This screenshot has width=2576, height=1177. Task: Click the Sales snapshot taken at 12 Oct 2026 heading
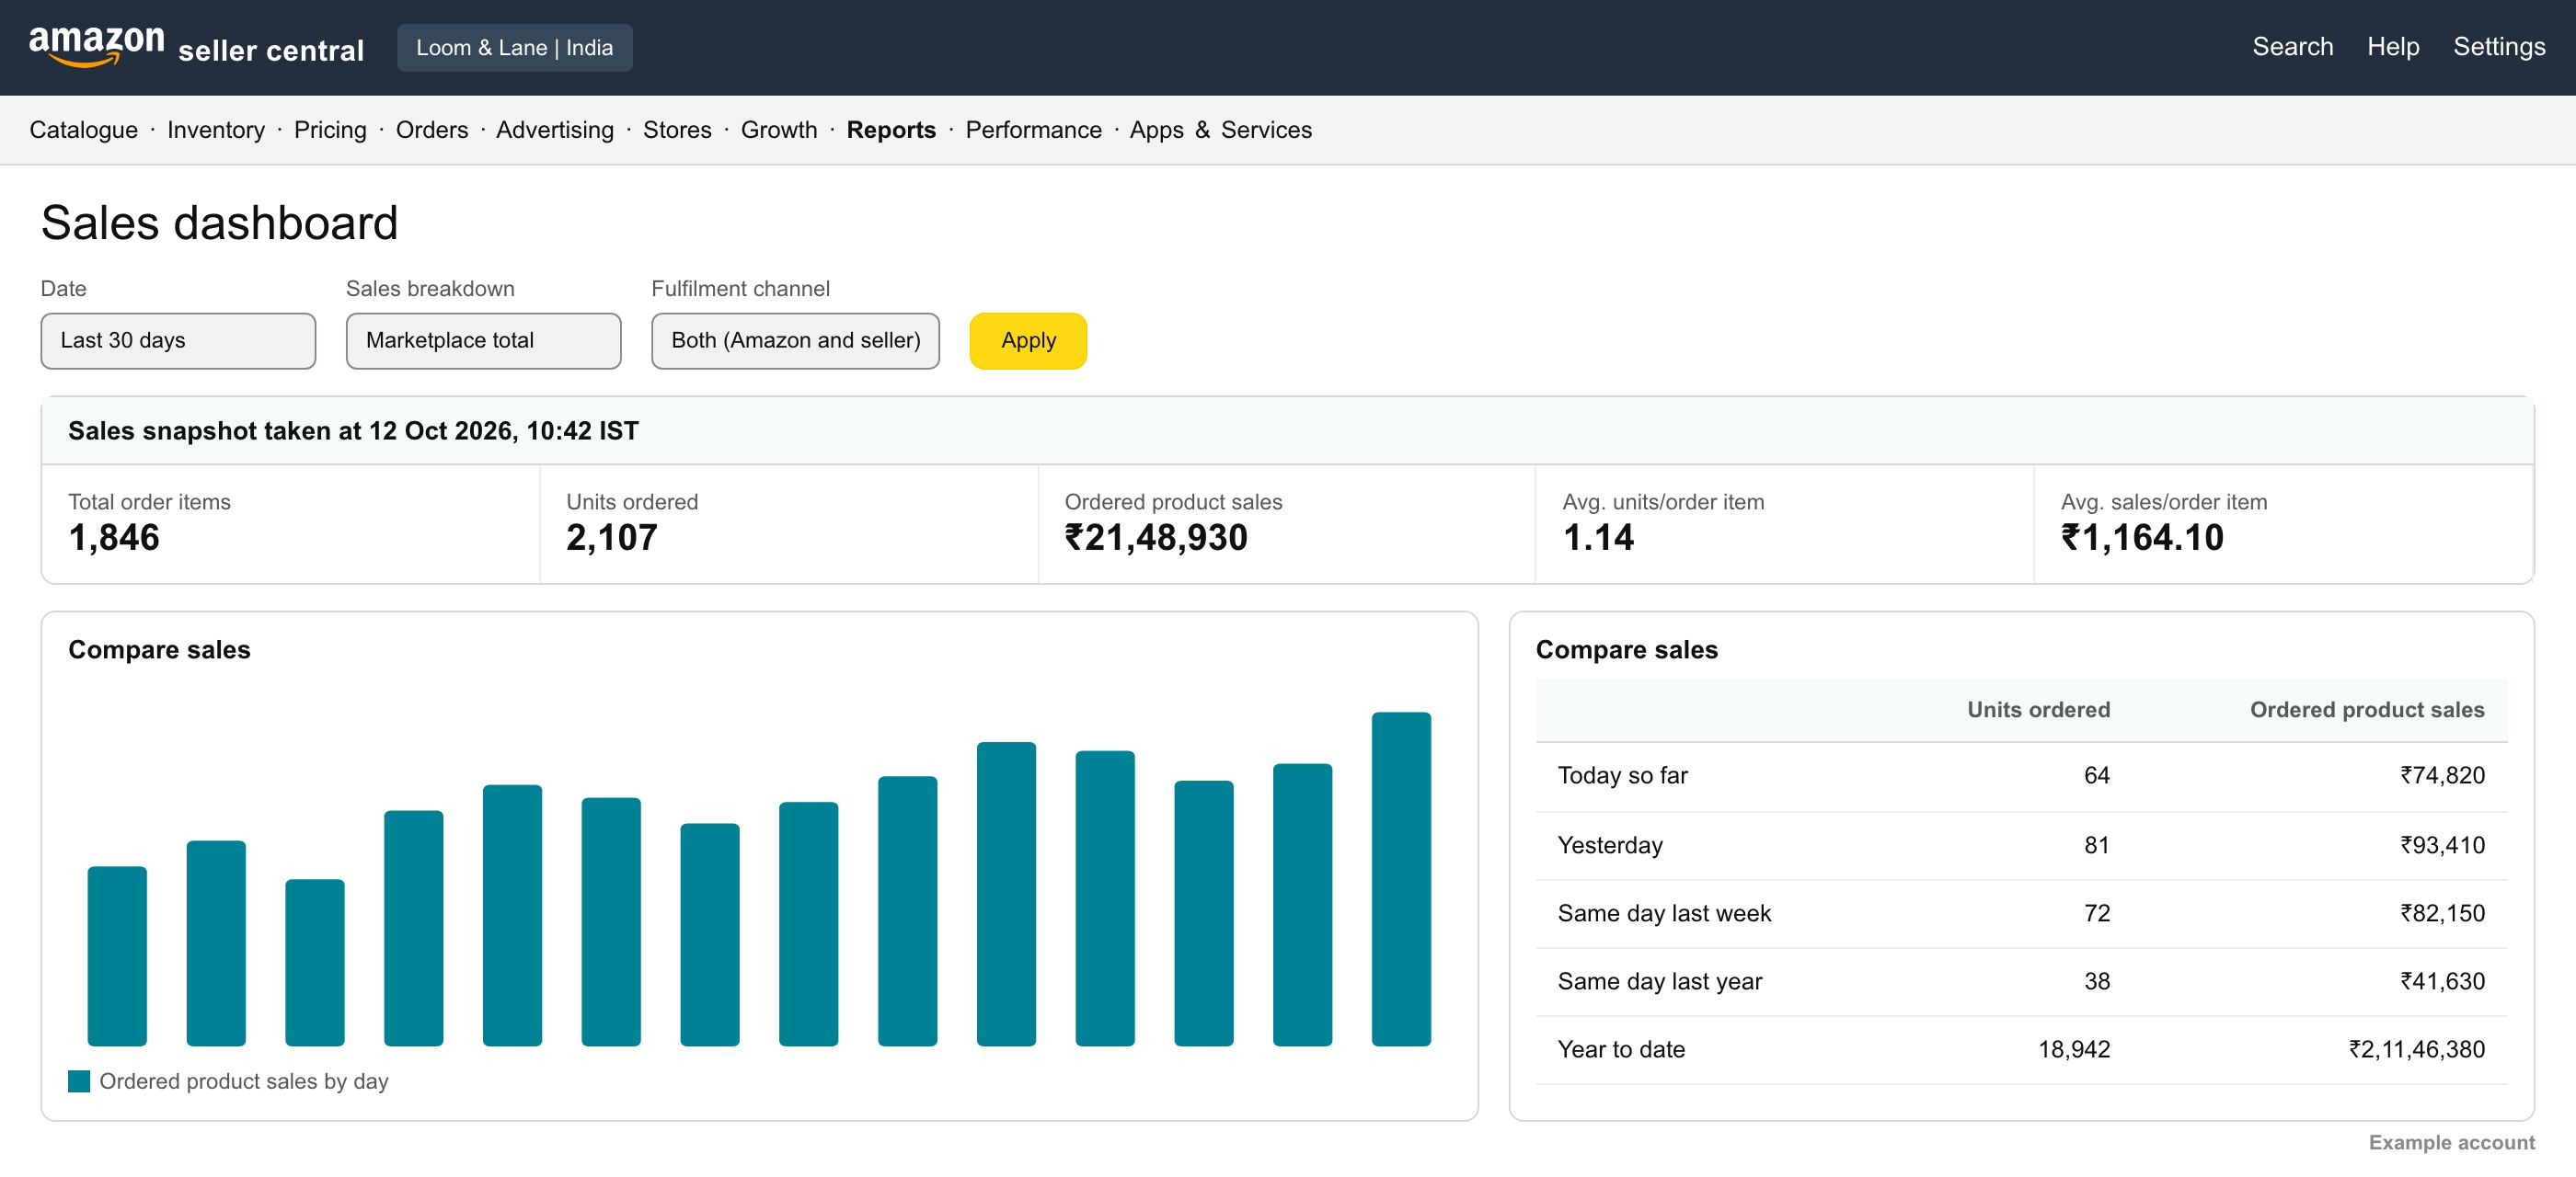(x=353, y=430)
